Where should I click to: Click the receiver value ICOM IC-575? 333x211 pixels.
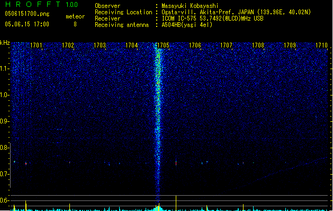[179, 18]
